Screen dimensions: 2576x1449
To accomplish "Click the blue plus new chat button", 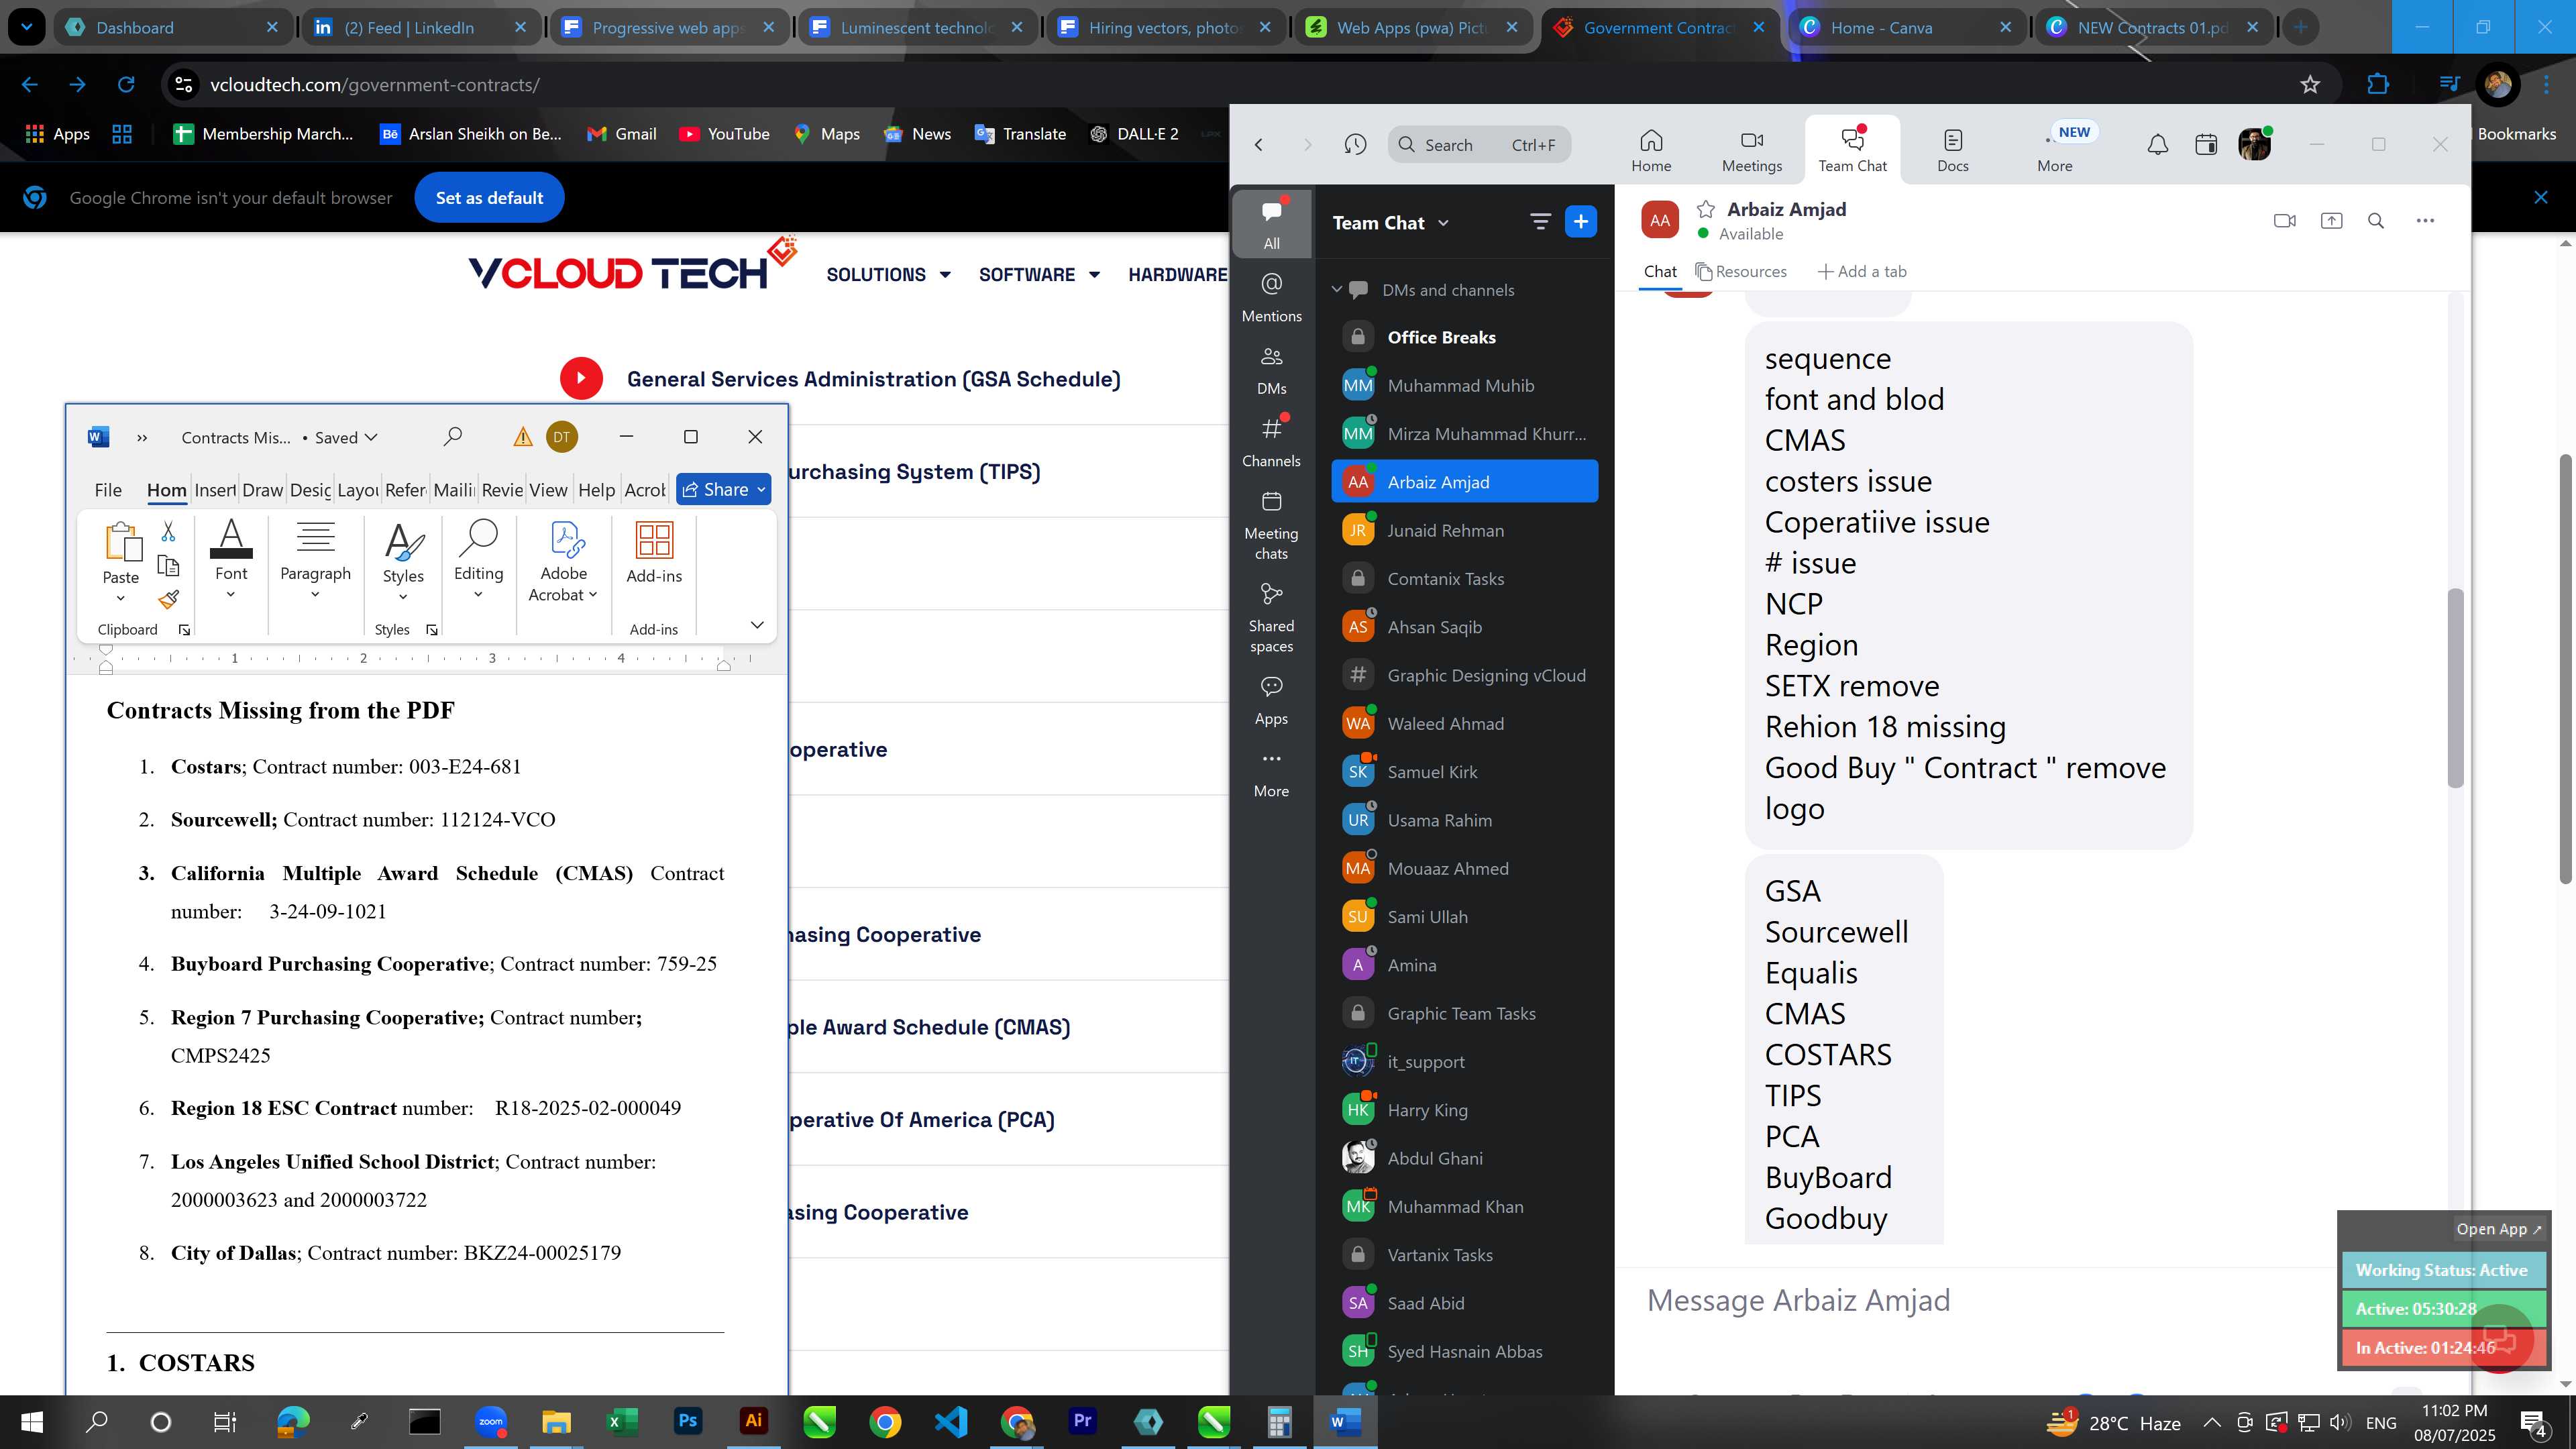I will [x=1581, y=222].
